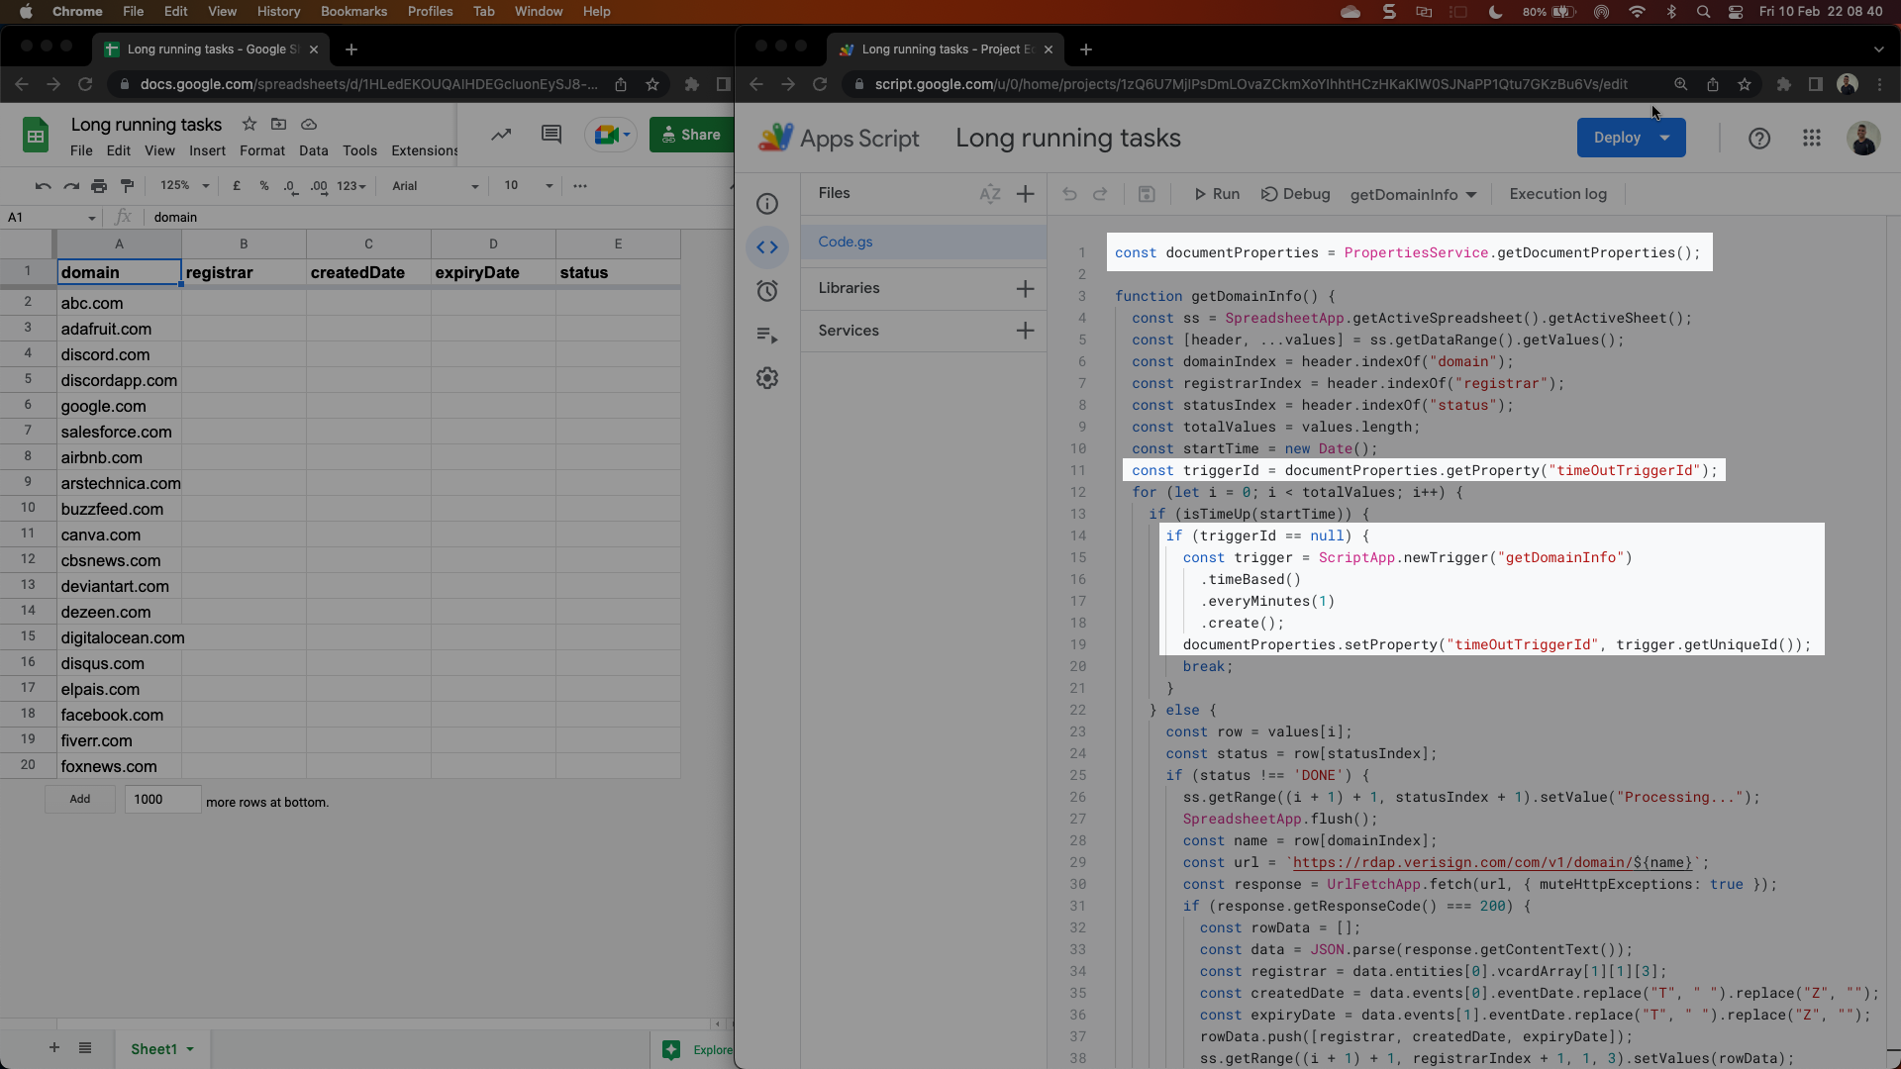The height and width of the screenshot is (1069, 1901).
Task: Open the 125% zoom dropdown
Action: coord(185,186)
